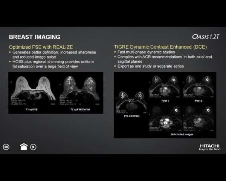Click the 'BREAST IMAGING' title
The height and width of the screenshot is (181, 226).
(x=35, y=37)
